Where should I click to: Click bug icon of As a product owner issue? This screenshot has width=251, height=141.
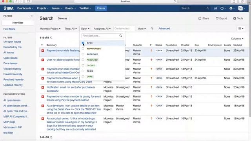pos(43,119)
